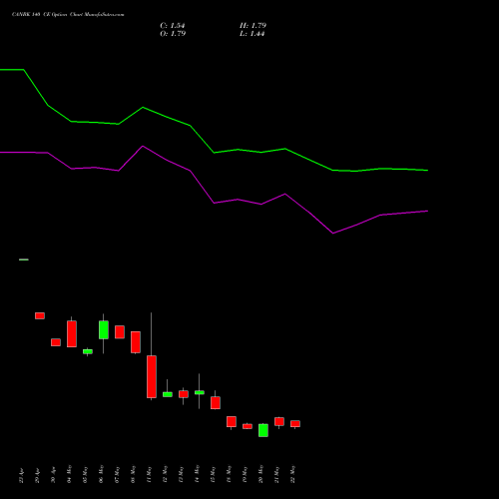Click the CANBK CE Options Chart title
This screenshot has width=499, height=499.
(68, 15)
